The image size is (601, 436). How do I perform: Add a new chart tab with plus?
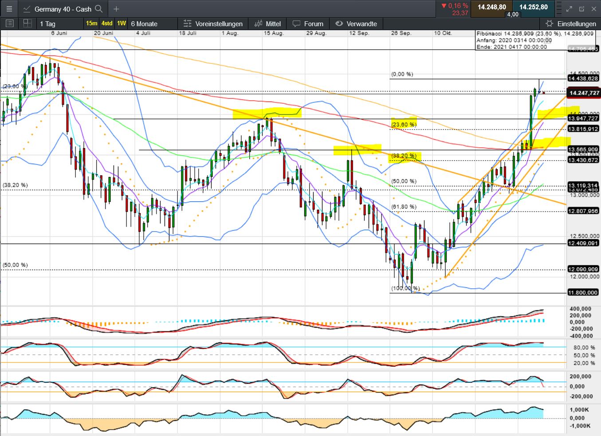pyautogui.click(x=116, y=9)
